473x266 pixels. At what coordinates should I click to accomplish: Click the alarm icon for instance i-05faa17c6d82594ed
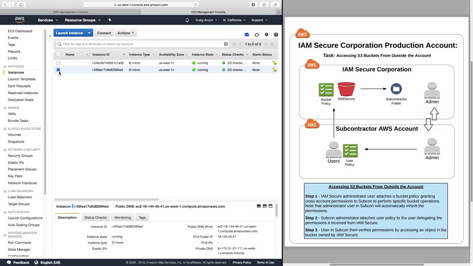click(274, 70)
